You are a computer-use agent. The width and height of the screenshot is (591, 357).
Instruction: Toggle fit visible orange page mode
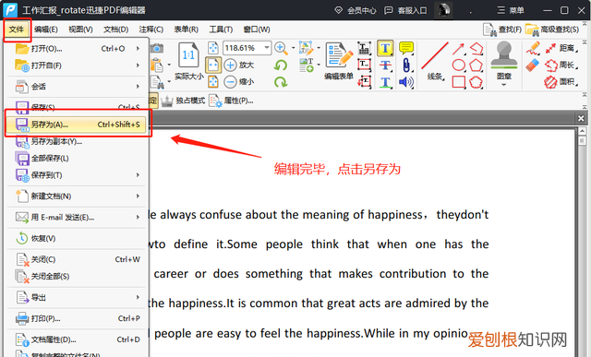point(213,82)
